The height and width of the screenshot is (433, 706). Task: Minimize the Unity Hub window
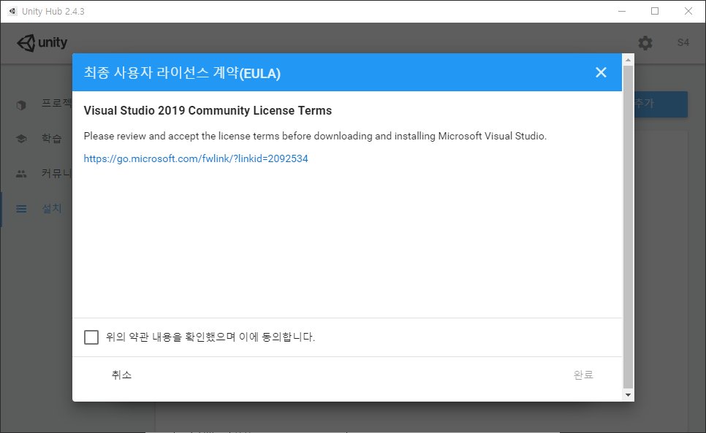tap(622, 11)
